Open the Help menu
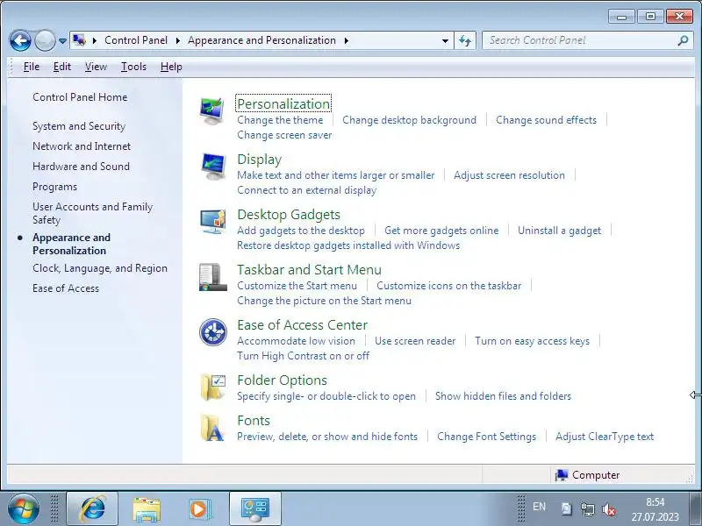The image size is (702, 526). pos(171,67)
